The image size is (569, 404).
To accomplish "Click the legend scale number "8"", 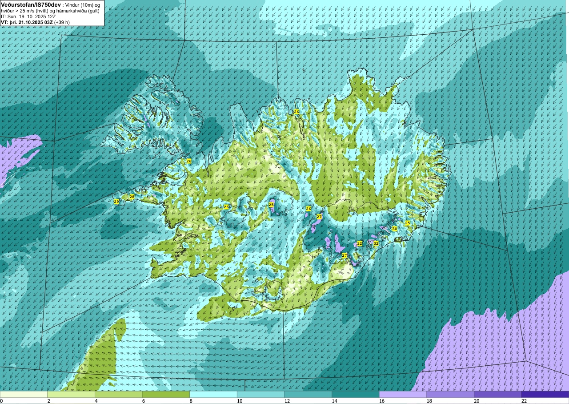I will point(190,401).
